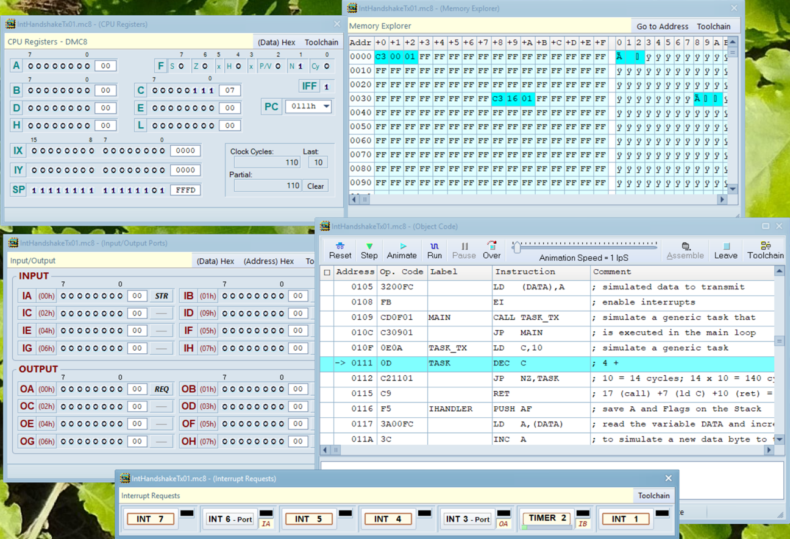Image resolution: width=790 pixels, height=539 pixels.
Task: Click the Run icon in Object Code toolbar
Action: point(435,250)
